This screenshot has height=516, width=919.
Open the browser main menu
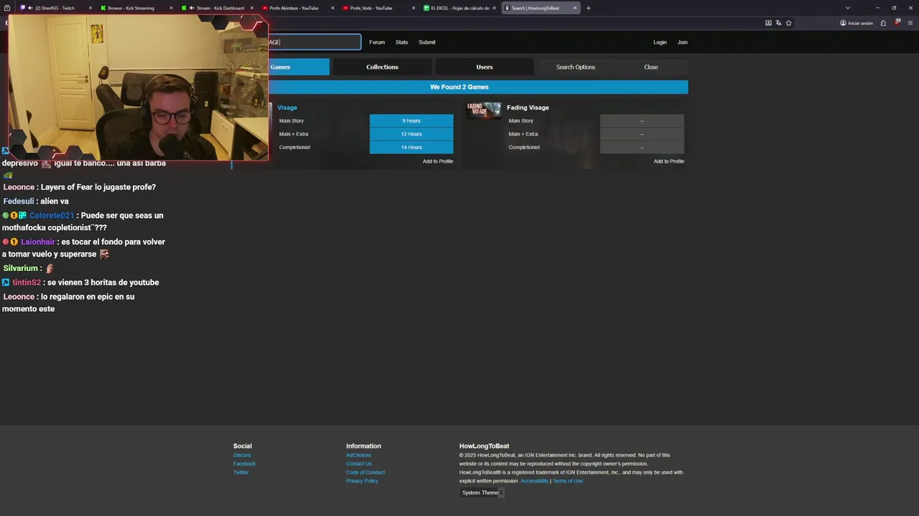910,23
